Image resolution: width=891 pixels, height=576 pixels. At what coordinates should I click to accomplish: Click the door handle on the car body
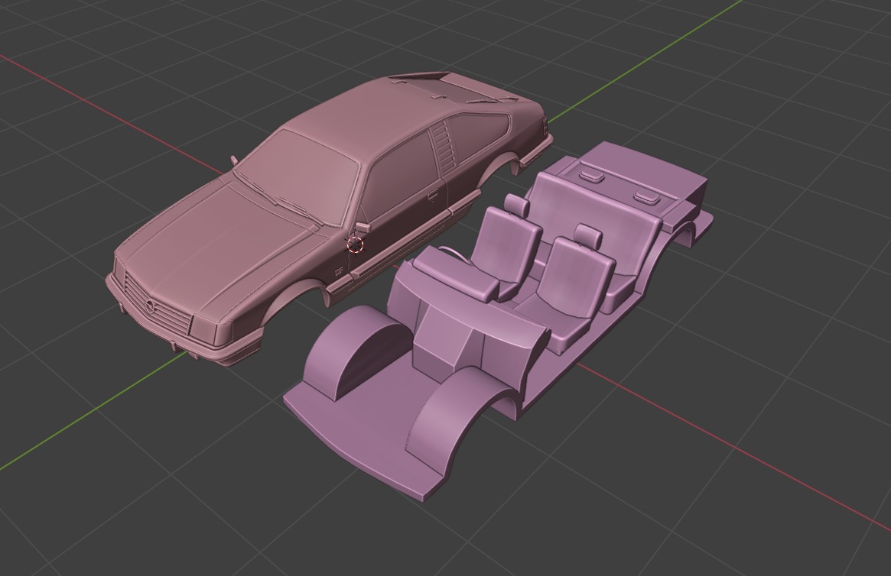tap(433, 196)
